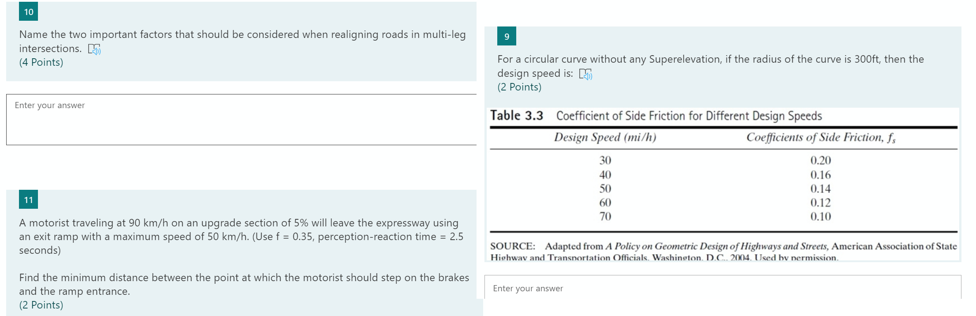Click the question 10 multi-leg intersections text
The height and width of the screenshot is (316, 976).
coord(242,41)
